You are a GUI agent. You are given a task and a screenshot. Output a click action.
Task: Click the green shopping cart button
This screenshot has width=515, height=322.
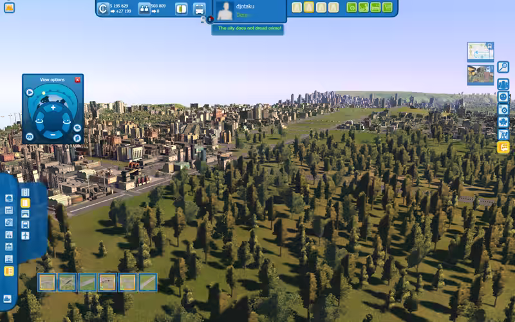(388, 8)
